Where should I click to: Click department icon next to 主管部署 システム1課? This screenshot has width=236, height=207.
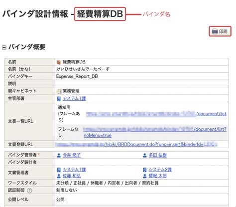click(x=59, y=99)
